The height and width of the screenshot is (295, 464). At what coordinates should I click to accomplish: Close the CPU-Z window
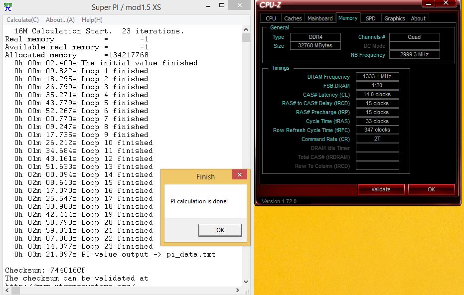(x=446, y=3)
